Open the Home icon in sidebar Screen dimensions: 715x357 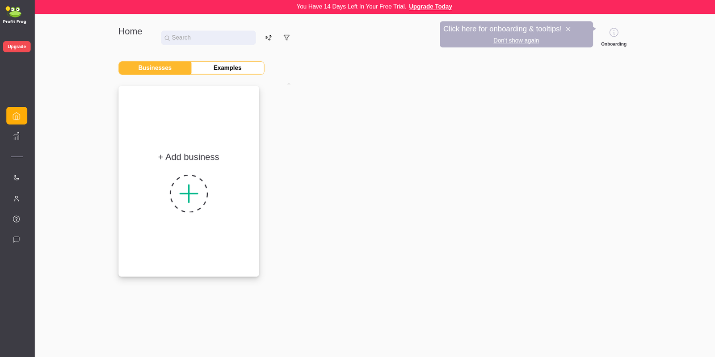point(17,116)
